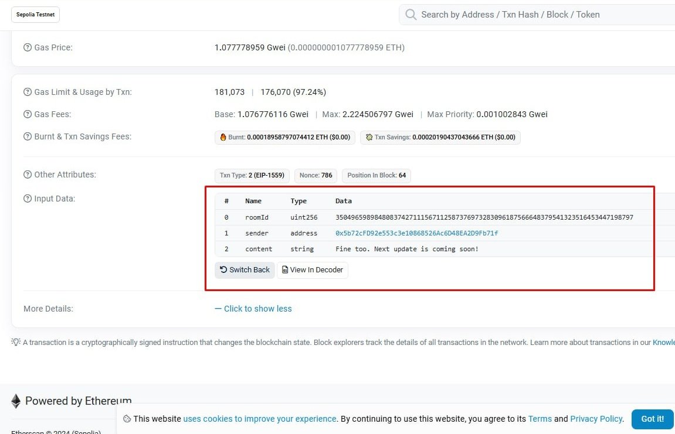Click the search magnifier icon
The image size is (675, 434).
(x=411, y=15)
